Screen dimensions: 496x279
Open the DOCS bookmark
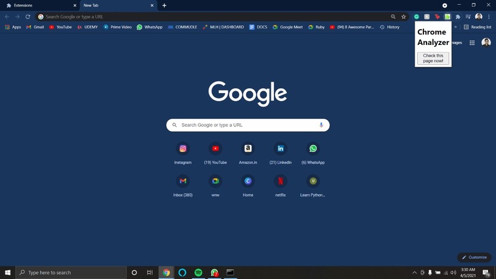(258, 27)
